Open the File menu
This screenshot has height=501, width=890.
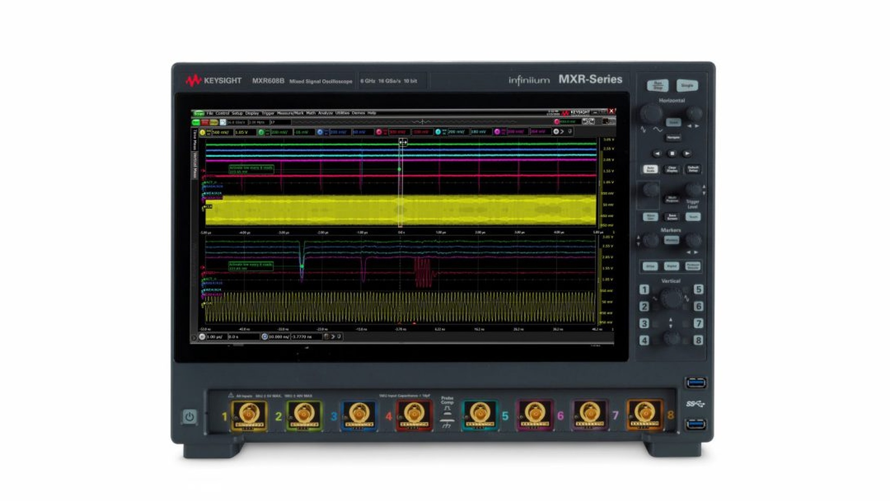coord(210,113)
